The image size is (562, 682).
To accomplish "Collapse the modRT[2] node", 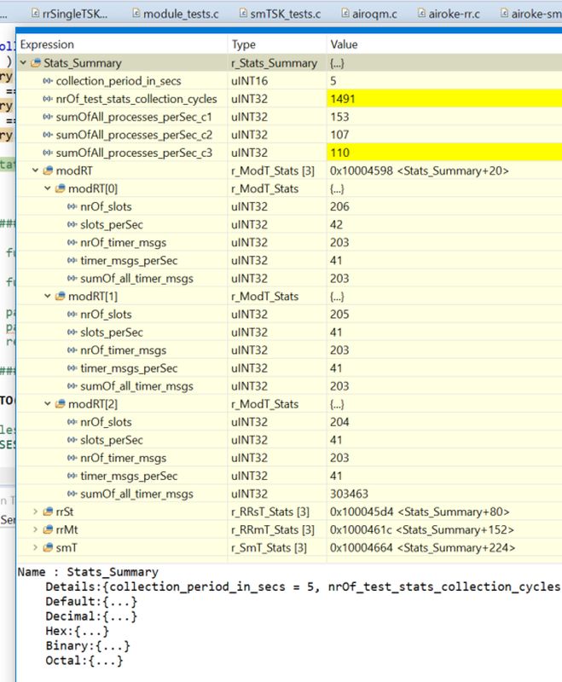I will 48,404.
